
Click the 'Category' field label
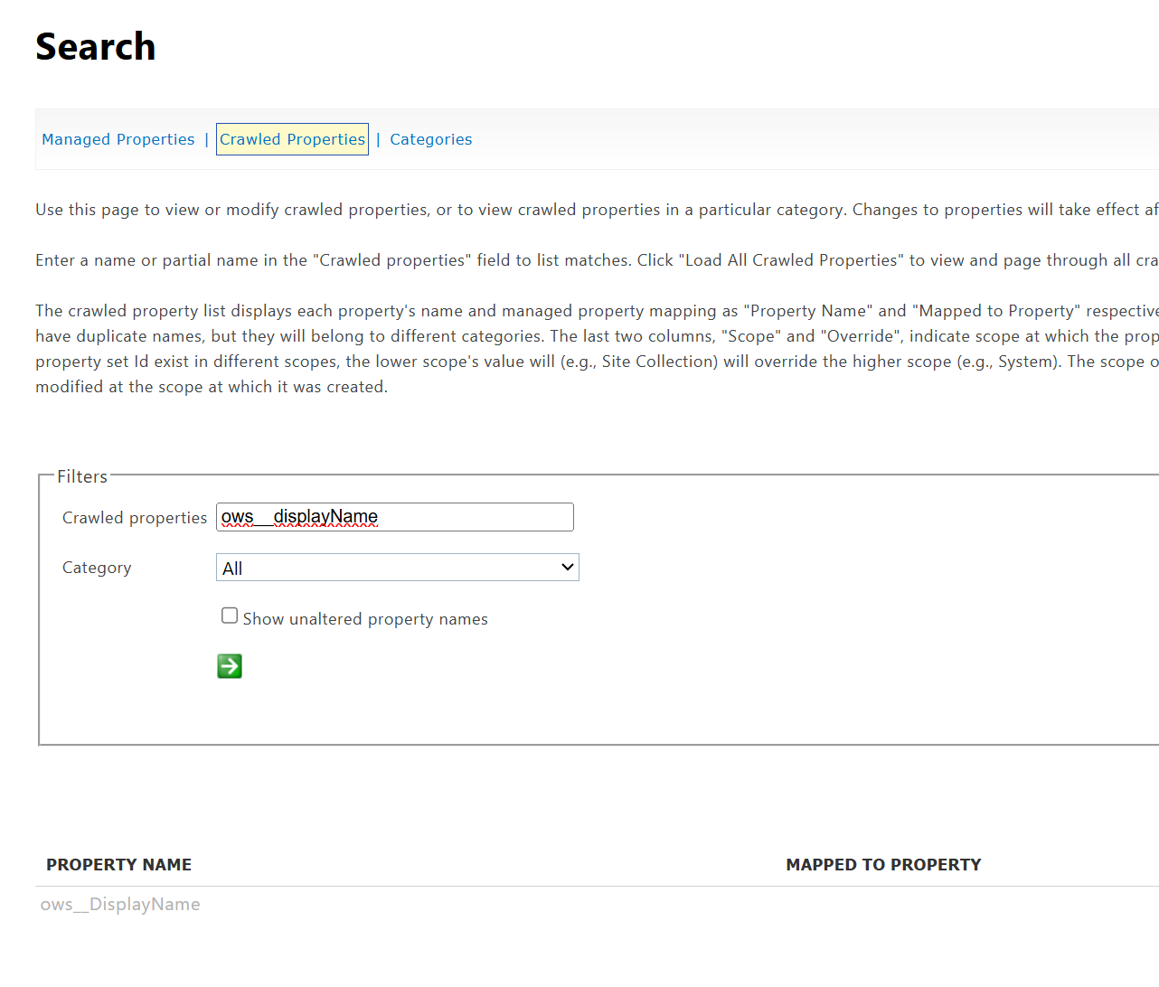(x=97, y=568)
